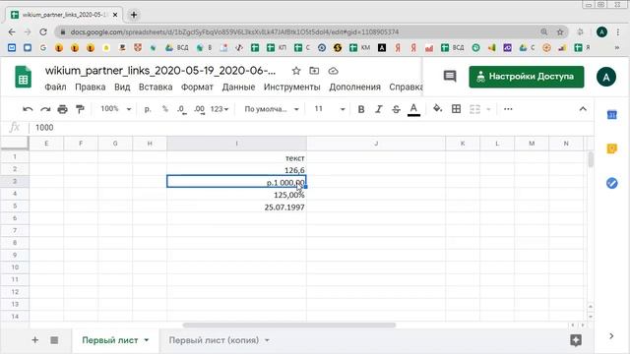This screenshot has height=354, width=630.
Task: Click the Redo arrow in toolbar
Action: point(45,109)
